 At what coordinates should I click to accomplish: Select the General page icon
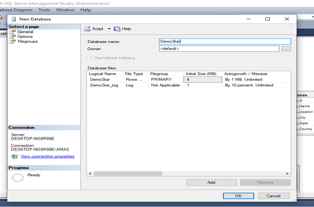coord(13,32)
